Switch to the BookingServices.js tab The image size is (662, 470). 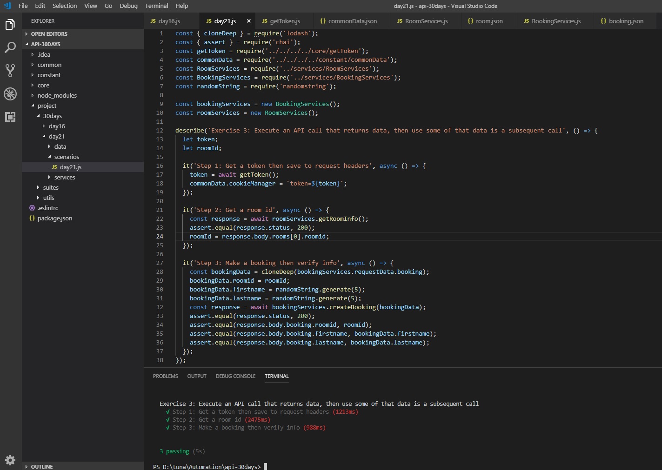click(555, 21)
